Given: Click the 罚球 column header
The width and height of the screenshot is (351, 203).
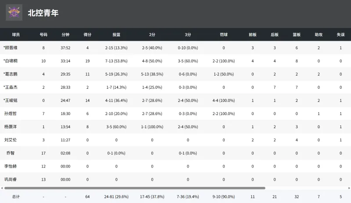Looking at the screenshot, I should pos(224,35).
